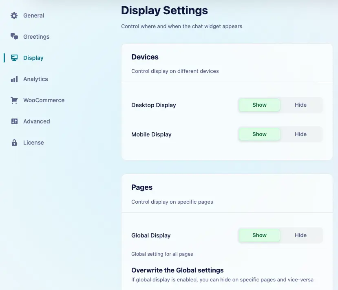Click the Analytics bar chart icon
Screen dimensions: 338x290
click(x=14, y=79)
